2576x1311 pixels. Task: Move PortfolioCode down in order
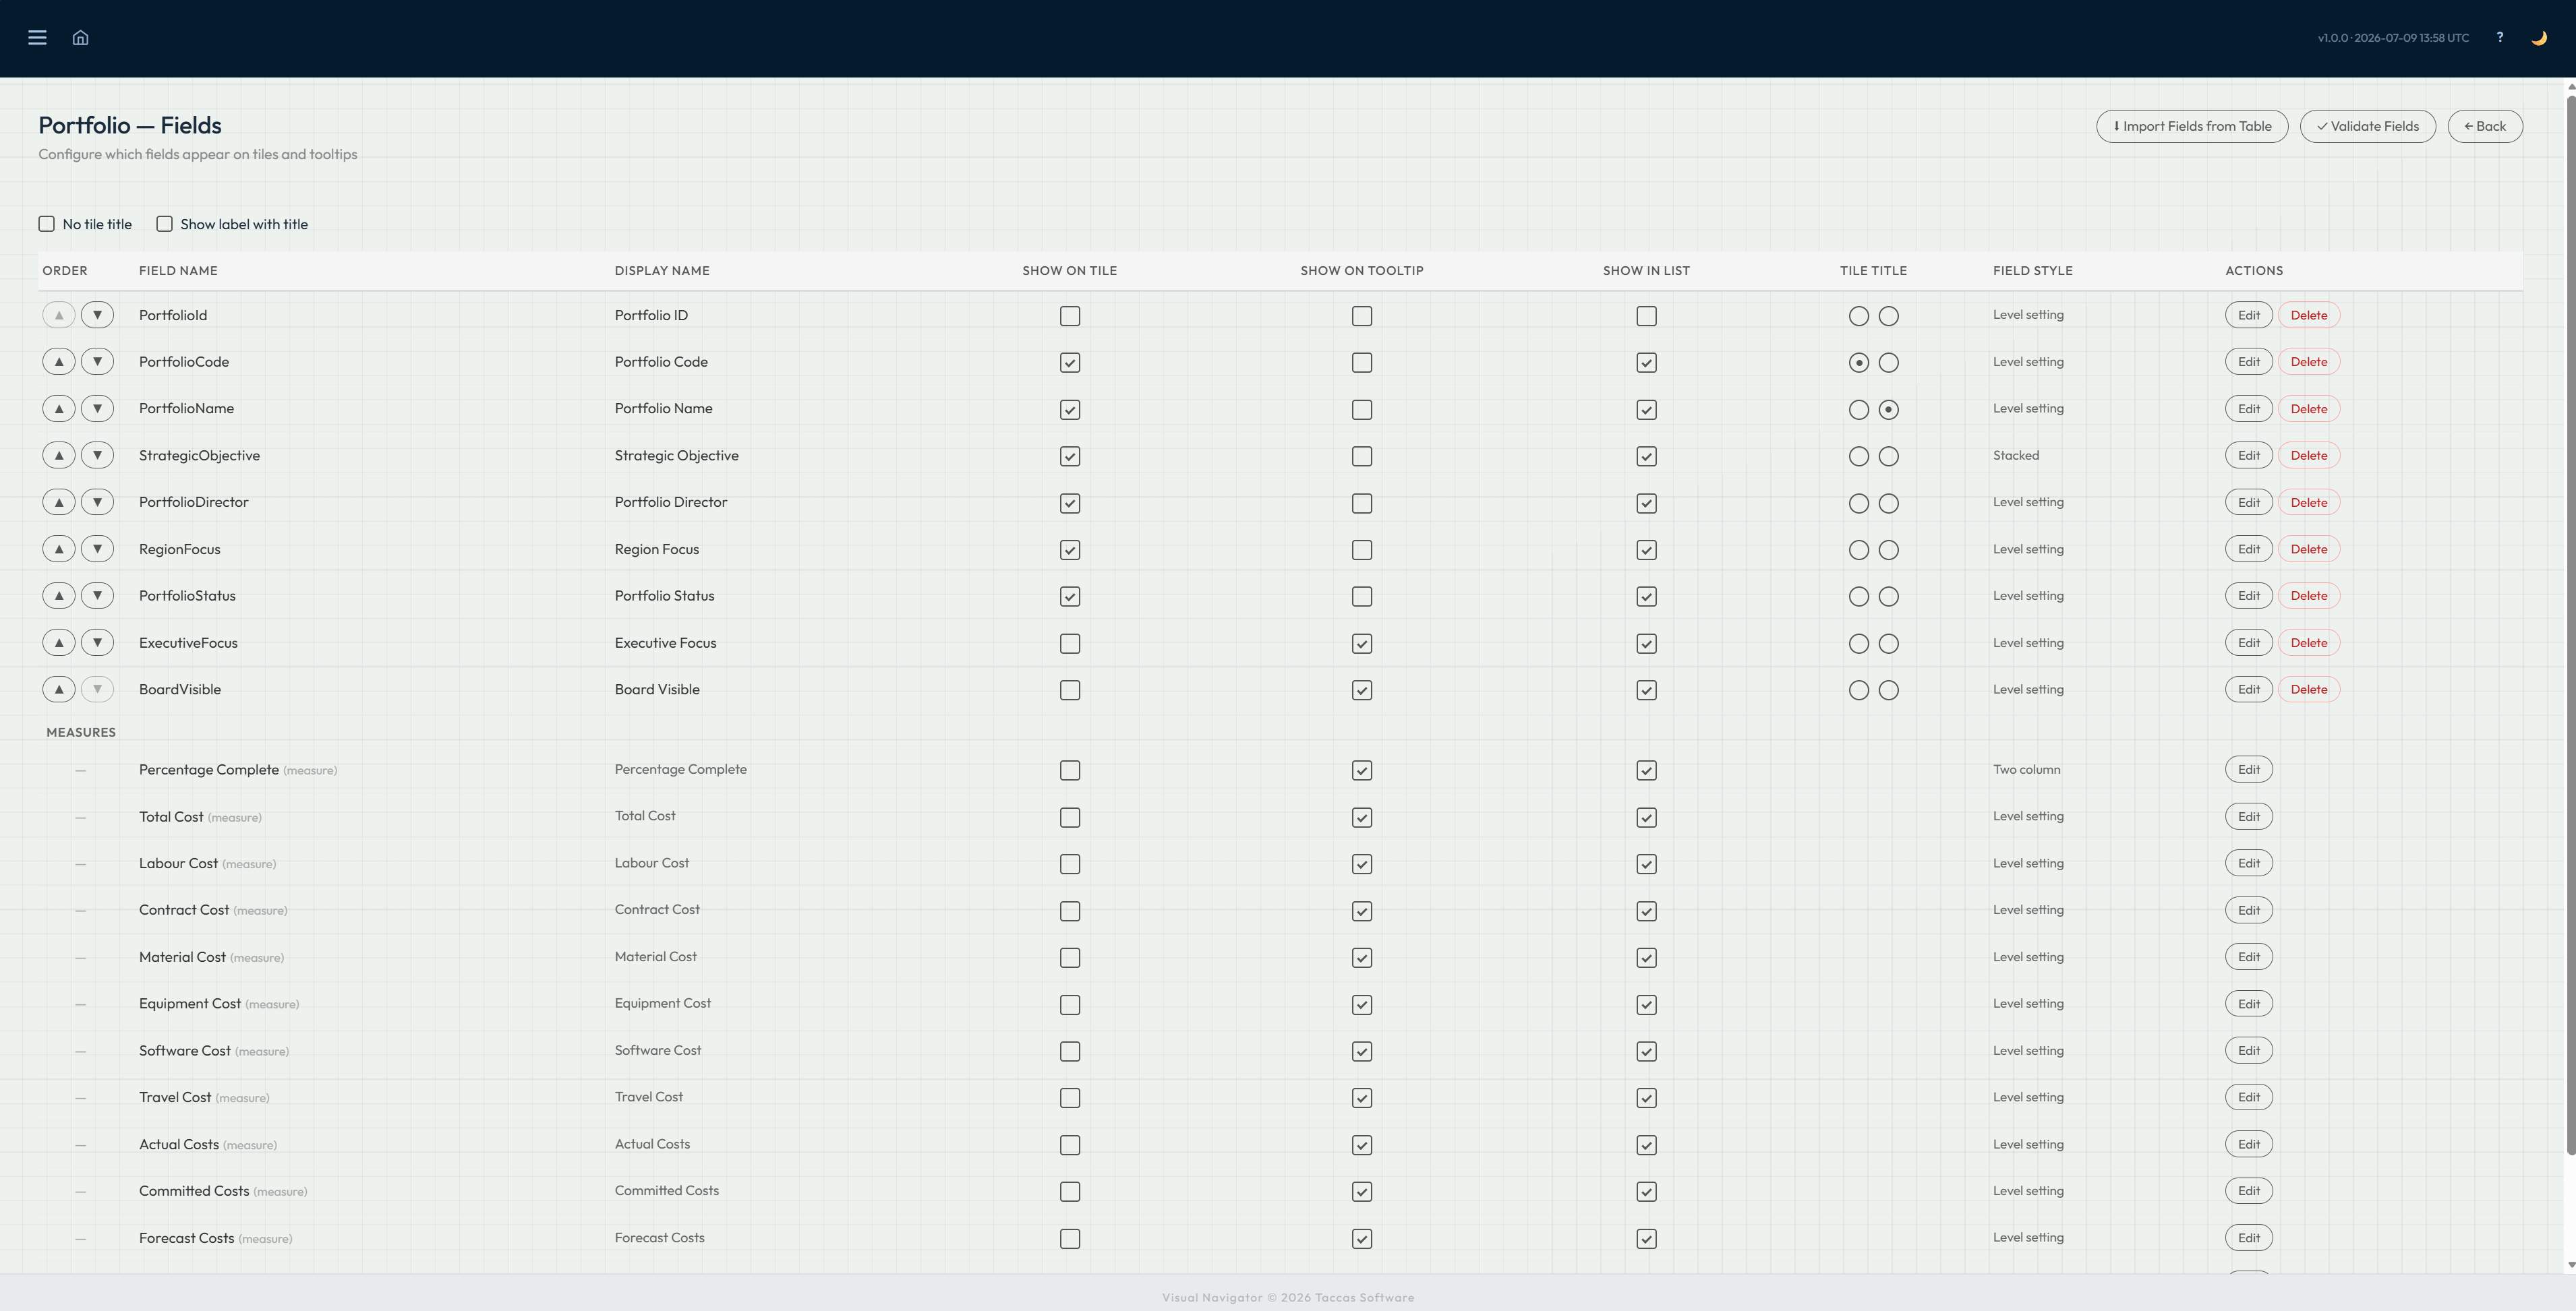pos(97,362)
